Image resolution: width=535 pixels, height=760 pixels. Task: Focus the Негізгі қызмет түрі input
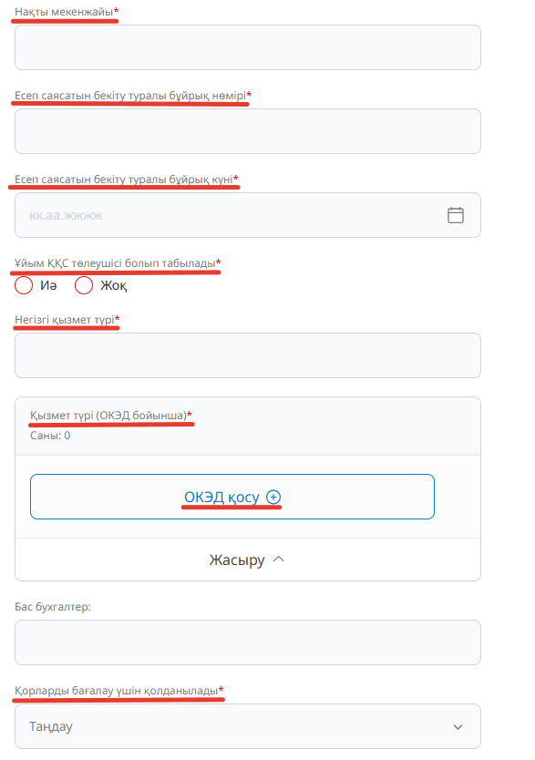tap(248, 355)
